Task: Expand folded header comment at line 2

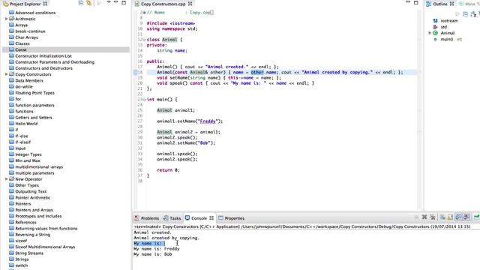Action: 145,13
